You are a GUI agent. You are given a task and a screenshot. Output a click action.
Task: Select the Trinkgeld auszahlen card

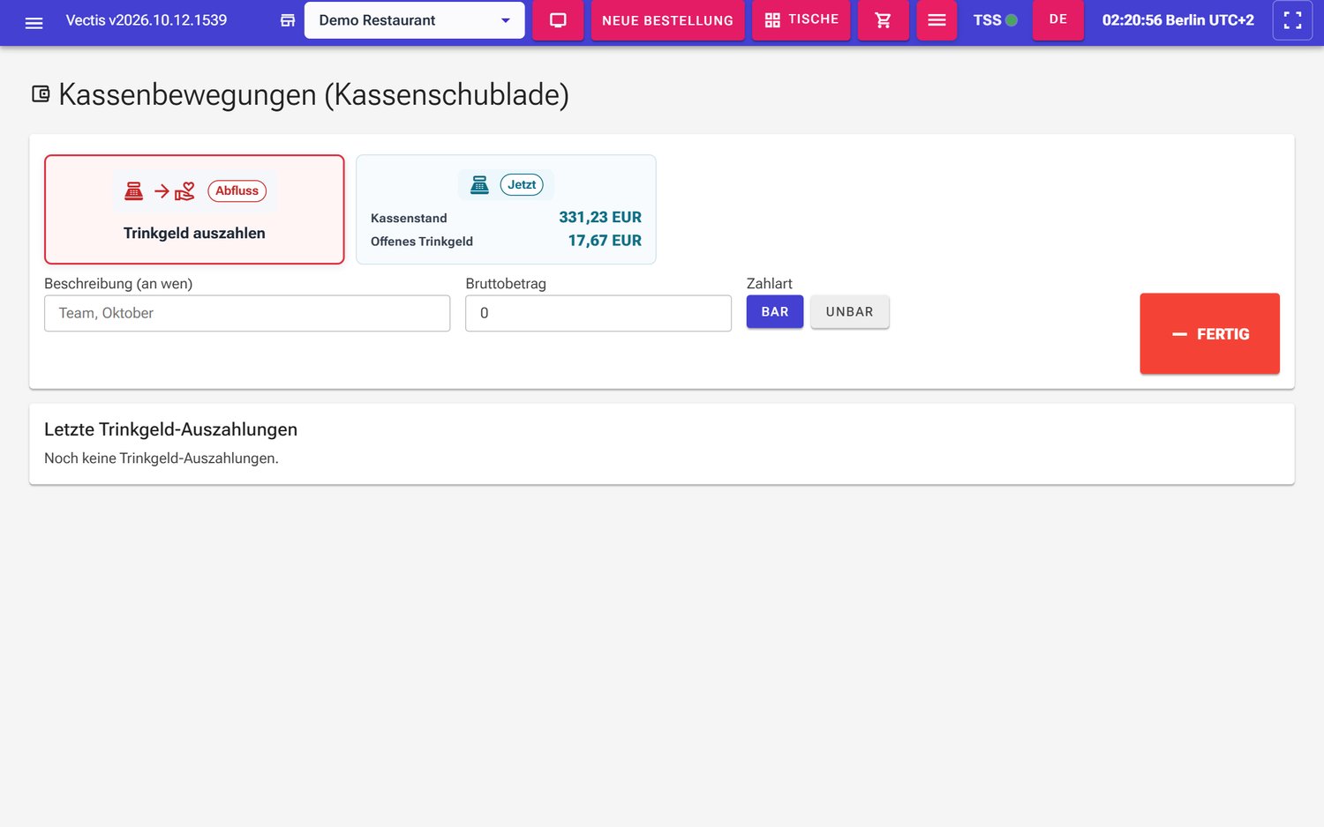(194, 210)
